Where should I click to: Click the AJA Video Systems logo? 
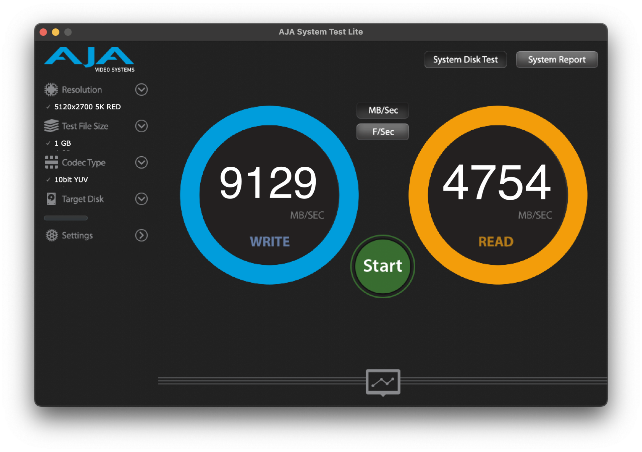[x=89, y=59]
